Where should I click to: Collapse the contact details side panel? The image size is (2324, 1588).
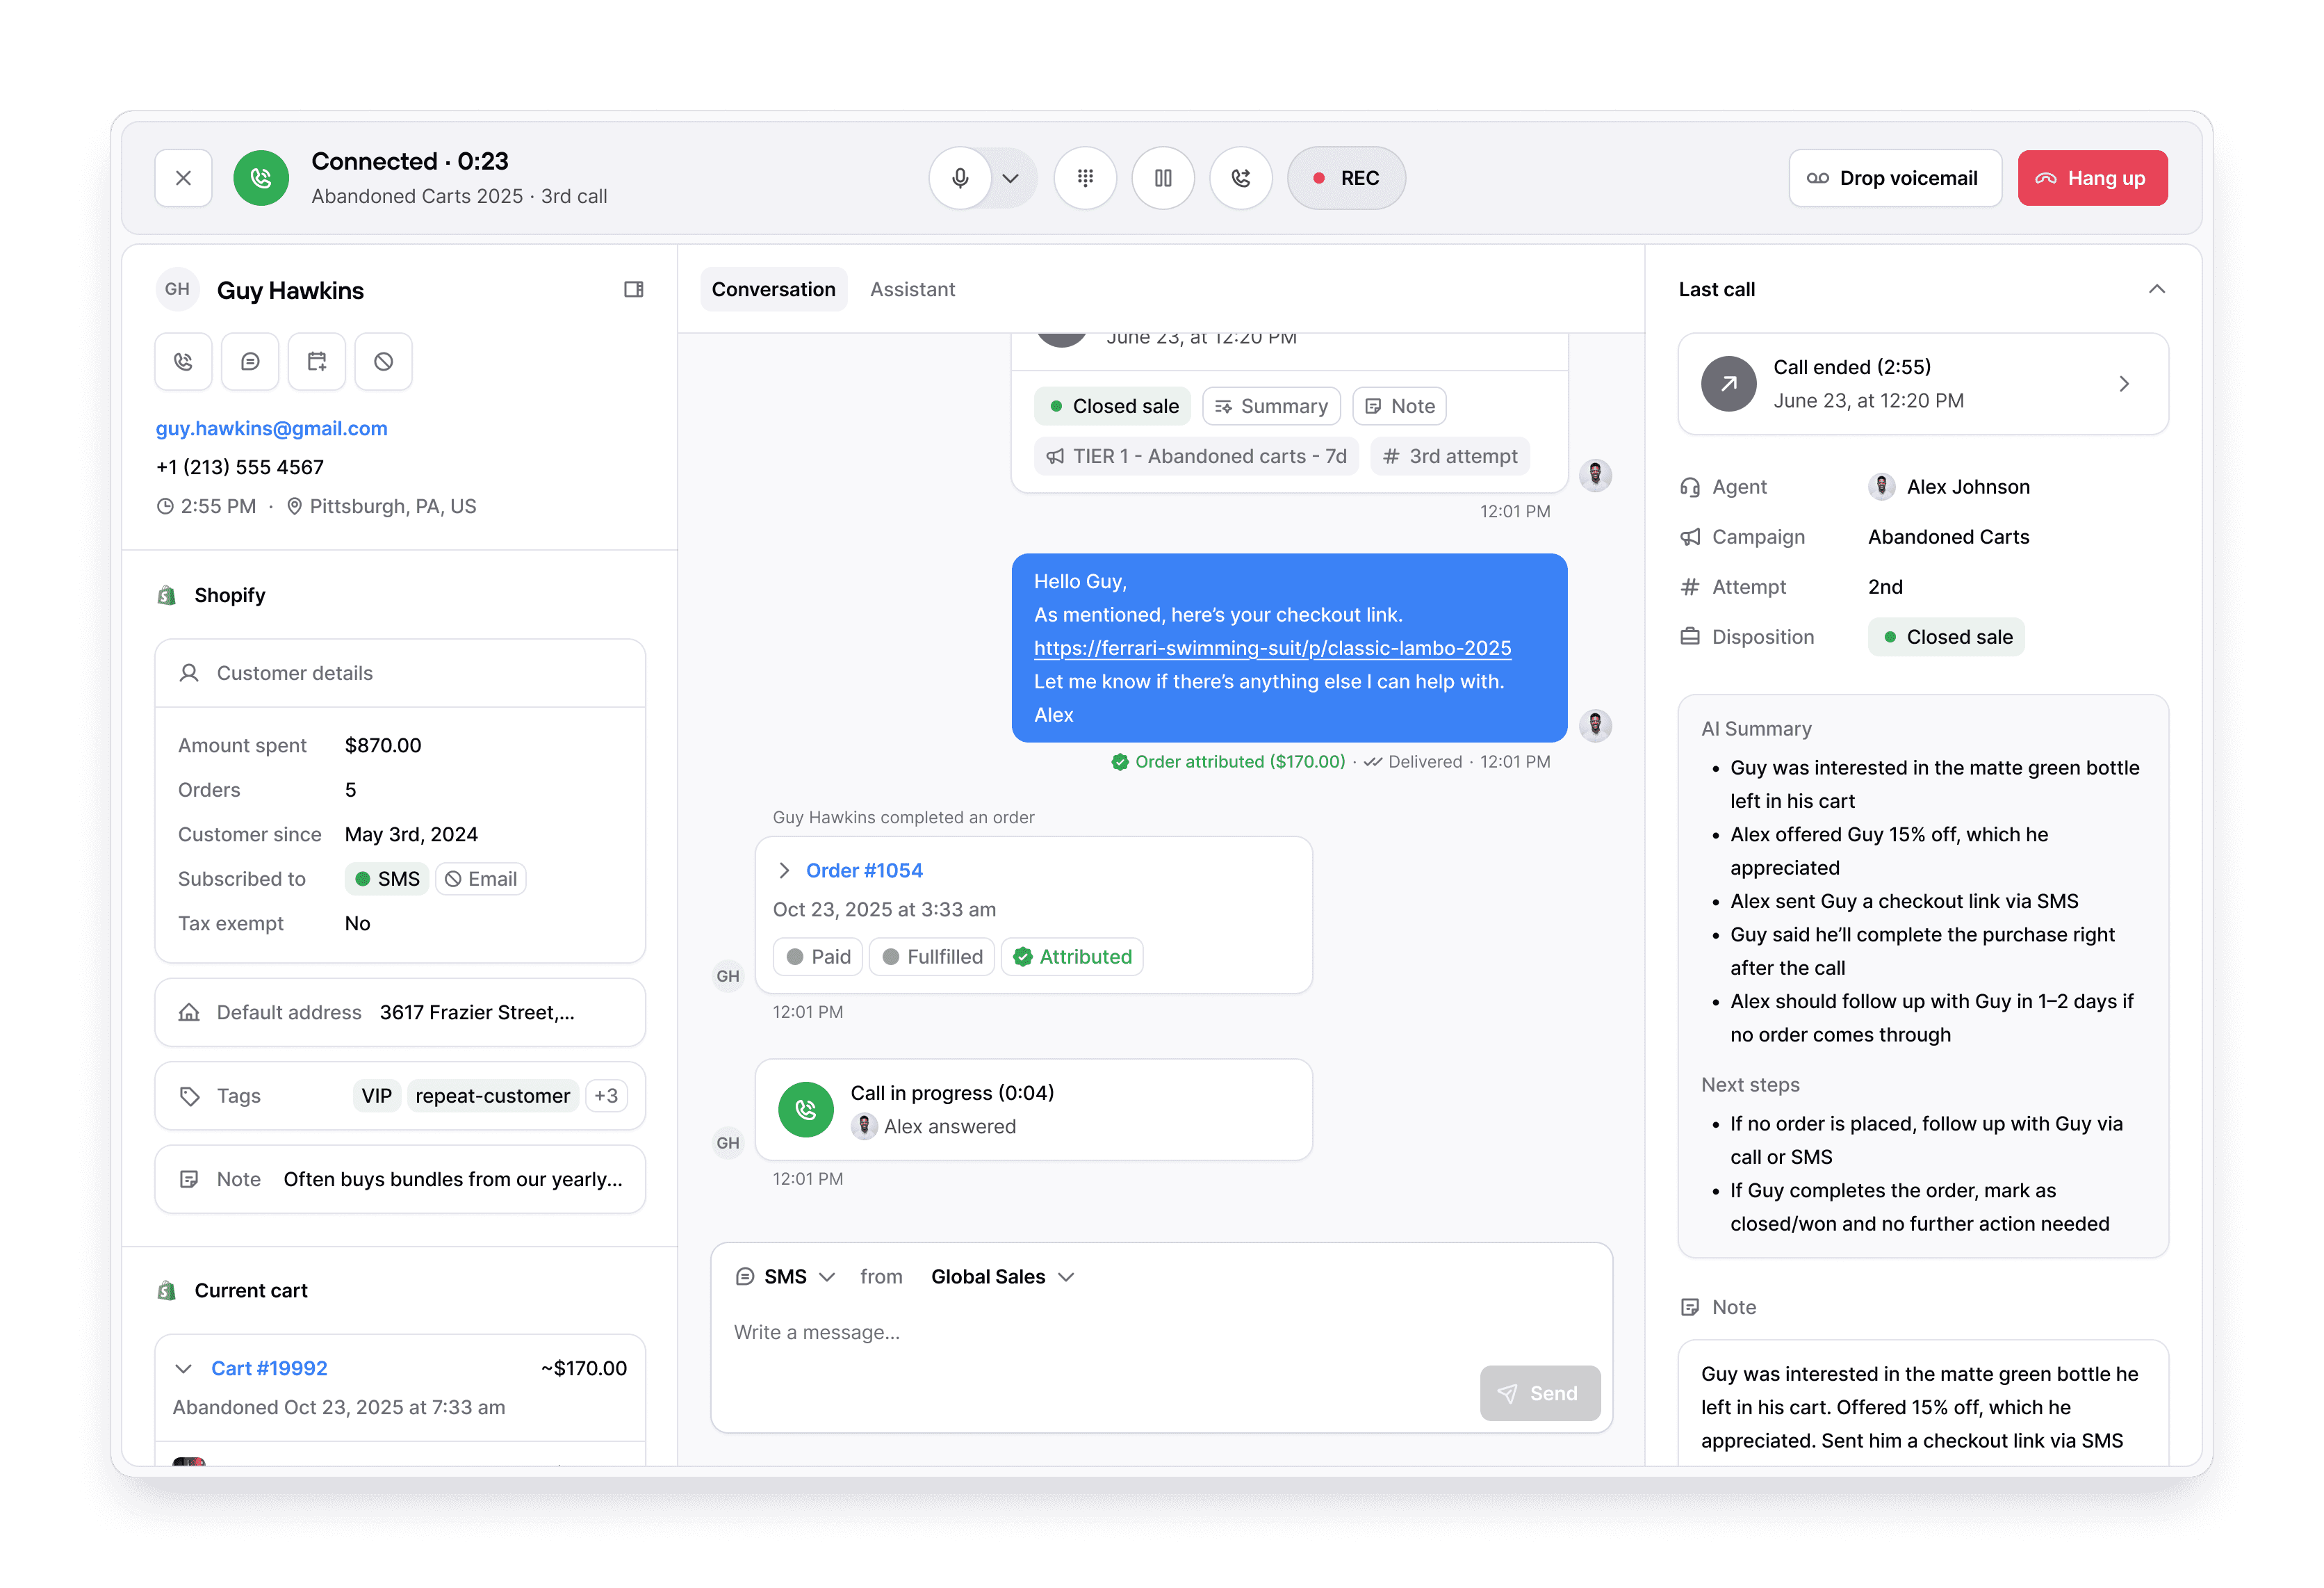633,289
